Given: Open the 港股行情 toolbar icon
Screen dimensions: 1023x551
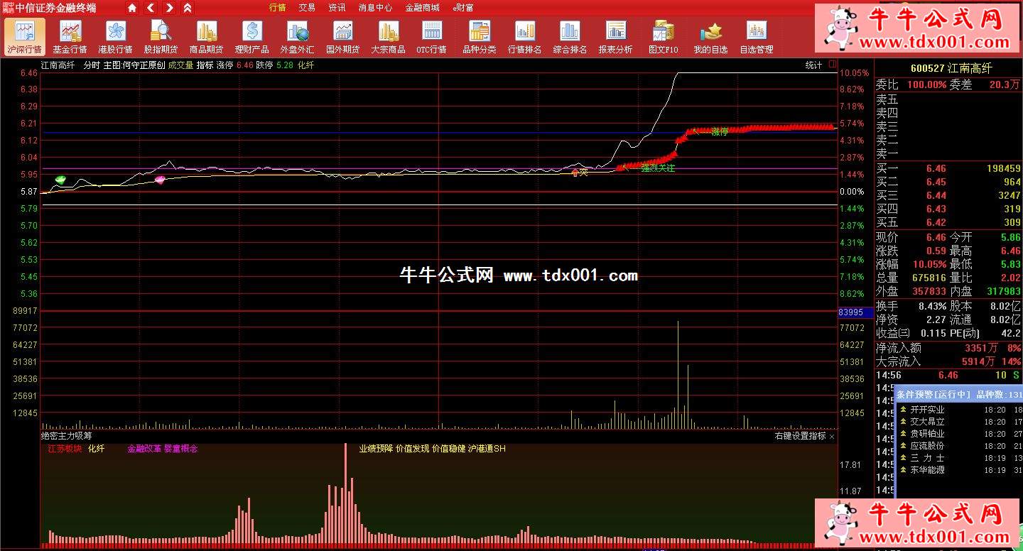Looking at the screenshot, I should 115,37.
